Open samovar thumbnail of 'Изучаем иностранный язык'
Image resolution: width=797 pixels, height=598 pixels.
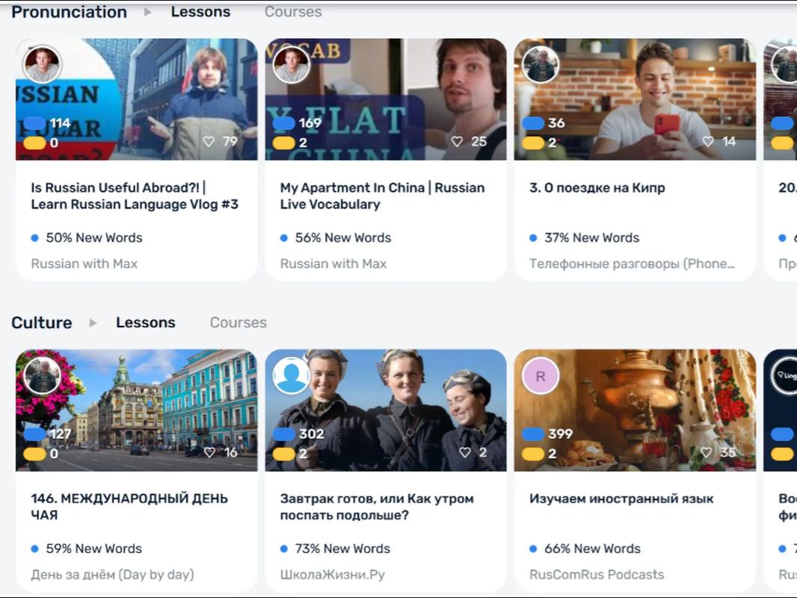pyautogui.click(x=635, y=410)
